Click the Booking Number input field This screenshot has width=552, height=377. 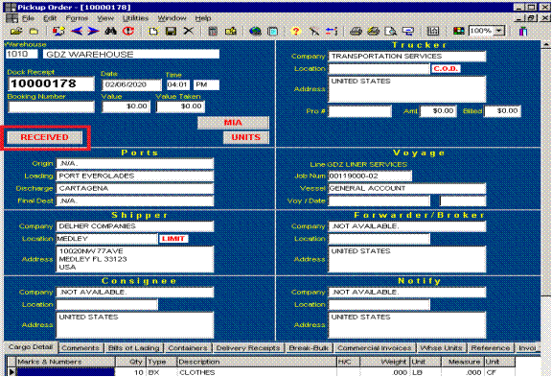[x=52, y=106]
